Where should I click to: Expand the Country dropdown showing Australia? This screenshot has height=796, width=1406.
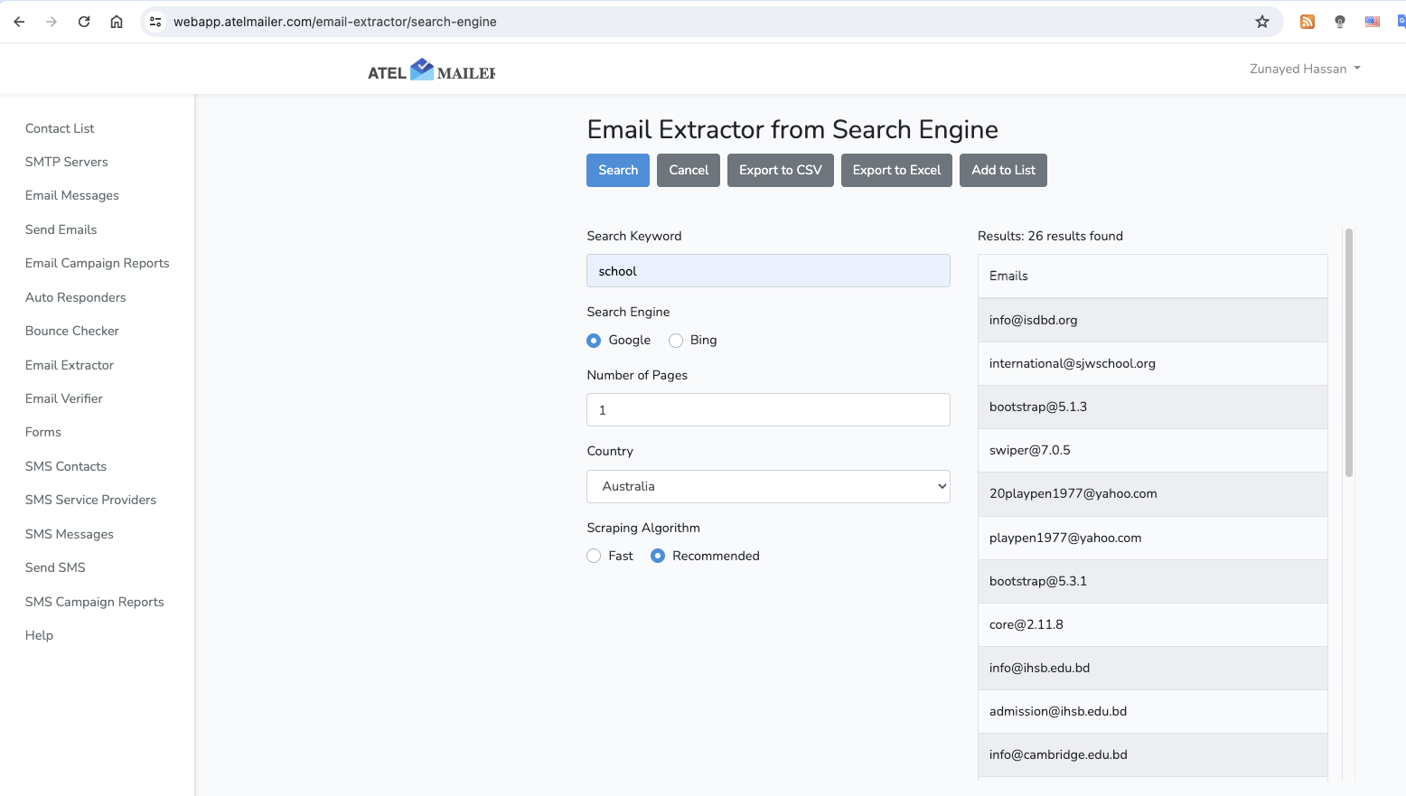pos(768,486)
